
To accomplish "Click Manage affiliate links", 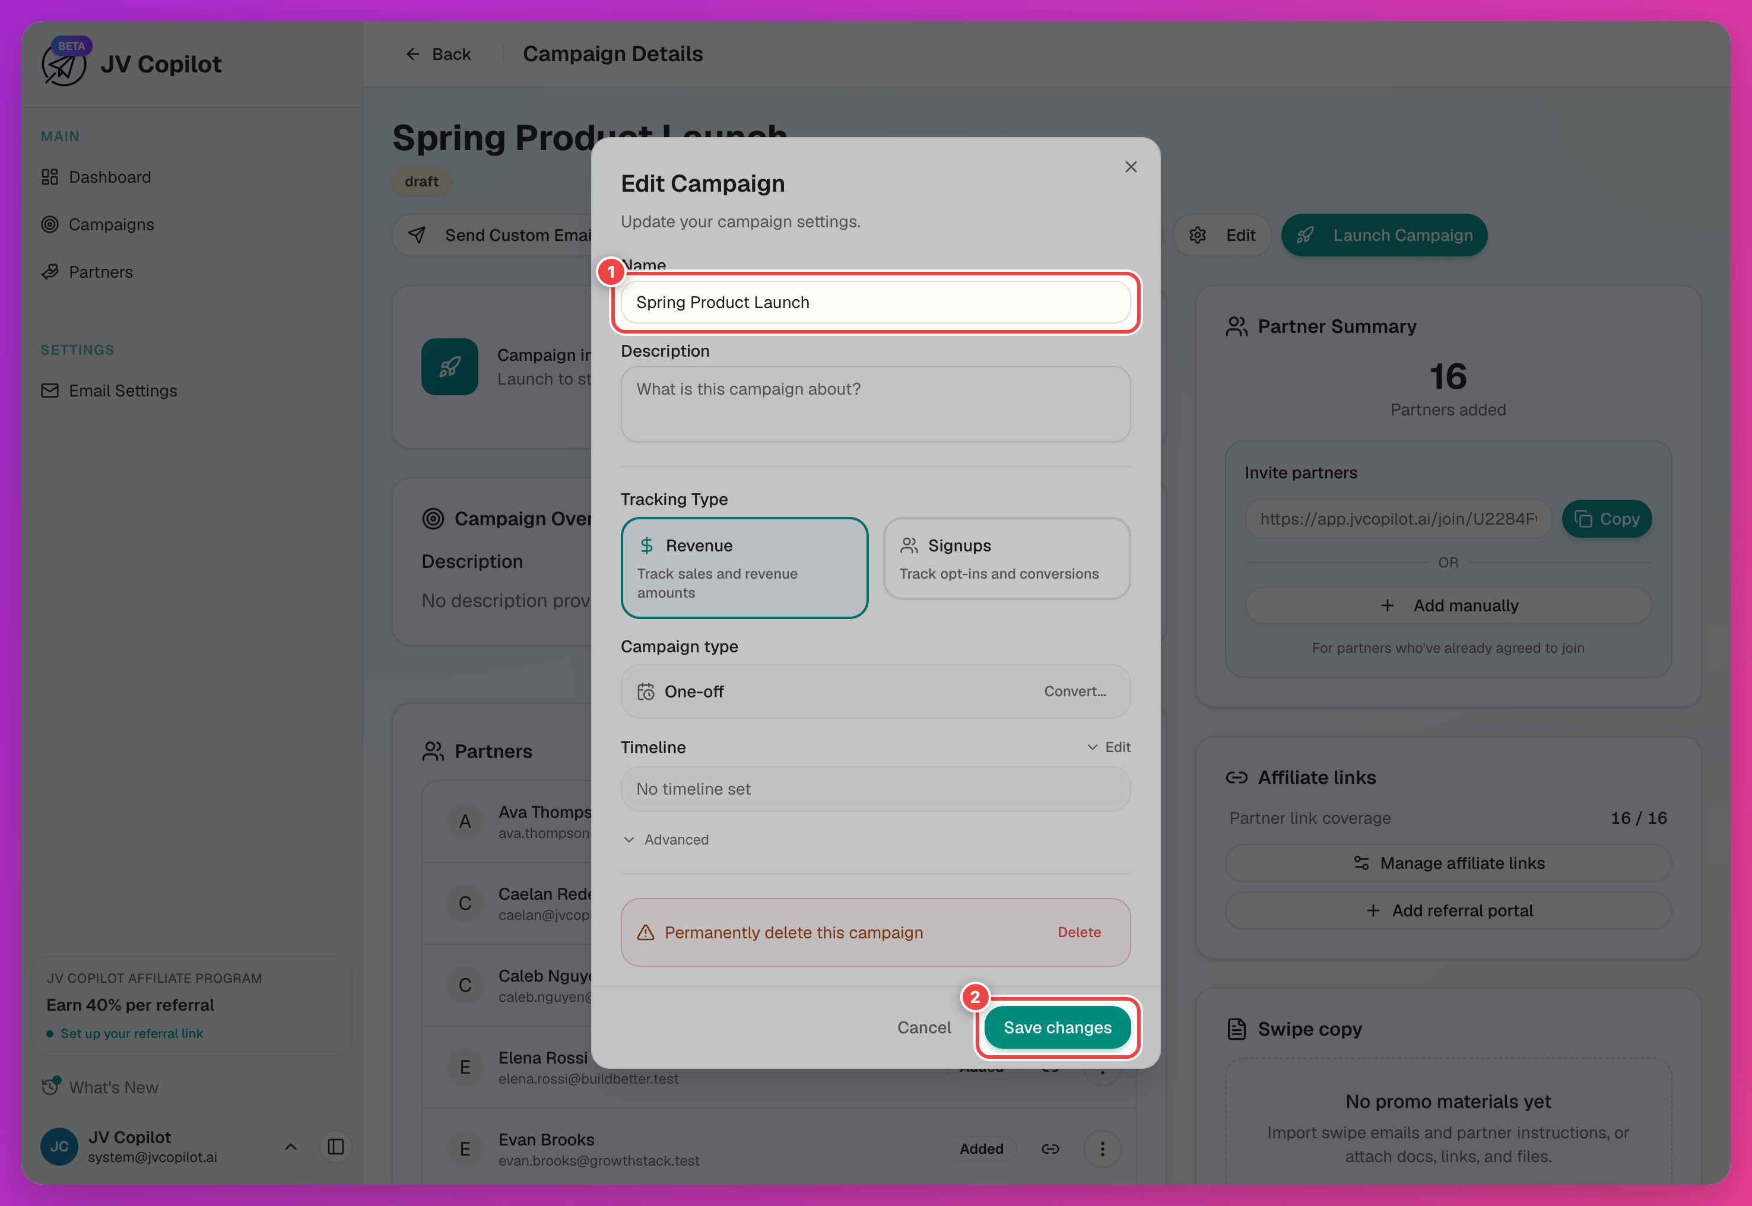I will [x=1448, y=863].
